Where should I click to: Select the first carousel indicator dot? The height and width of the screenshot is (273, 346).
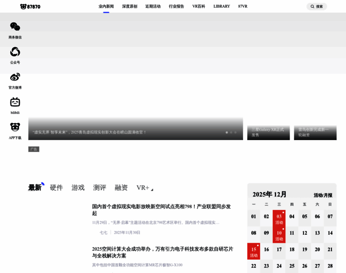[x=227, y=132]
